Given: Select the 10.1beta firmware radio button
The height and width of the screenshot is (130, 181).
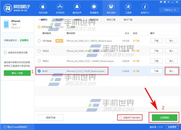Looking at the screenshot, I should (x=39, y=41).
